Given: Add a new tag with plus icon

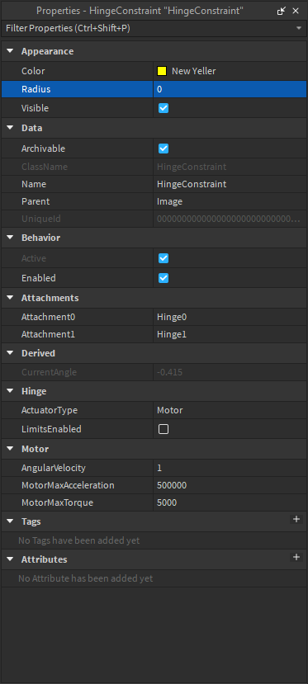Looking at the screenshot, I should (296, 519).
